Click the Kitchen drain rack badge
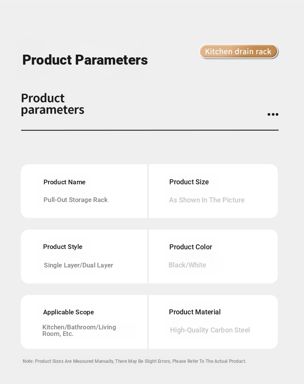The width and height of the screenshot is (304, 384). 239,52
